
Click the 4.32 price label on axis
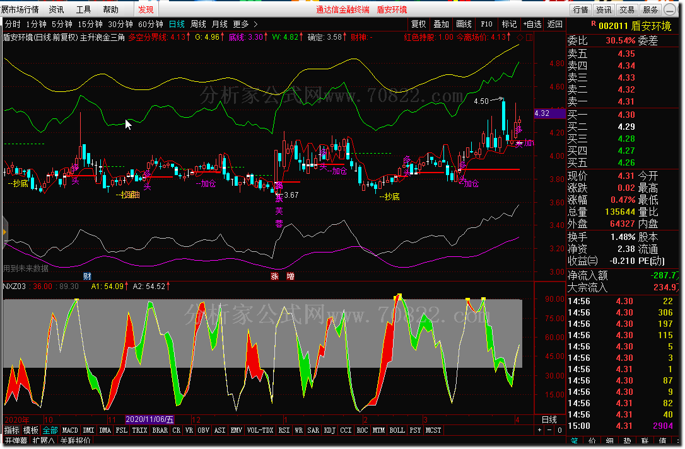tap(550, 113)
